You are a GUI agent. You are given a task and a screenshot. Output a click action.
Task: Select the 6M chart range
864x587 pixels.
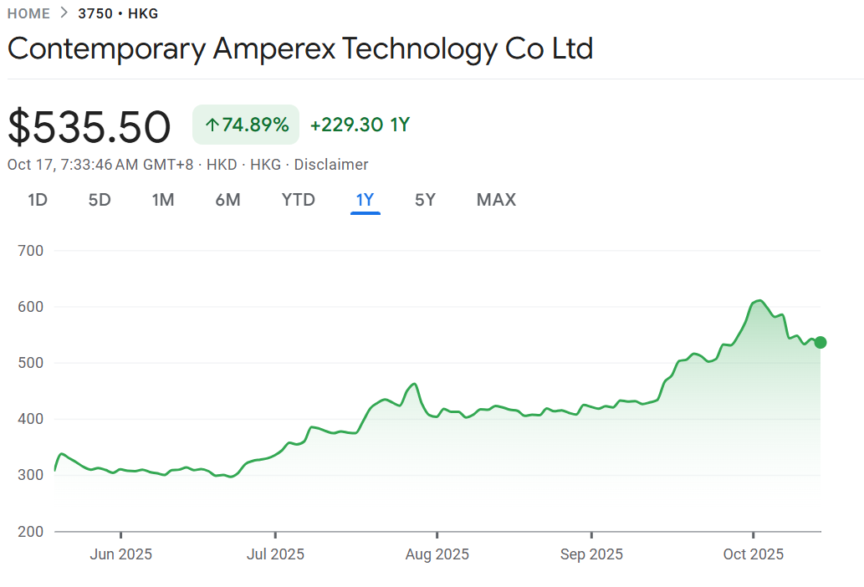click(x=228, y=200)
